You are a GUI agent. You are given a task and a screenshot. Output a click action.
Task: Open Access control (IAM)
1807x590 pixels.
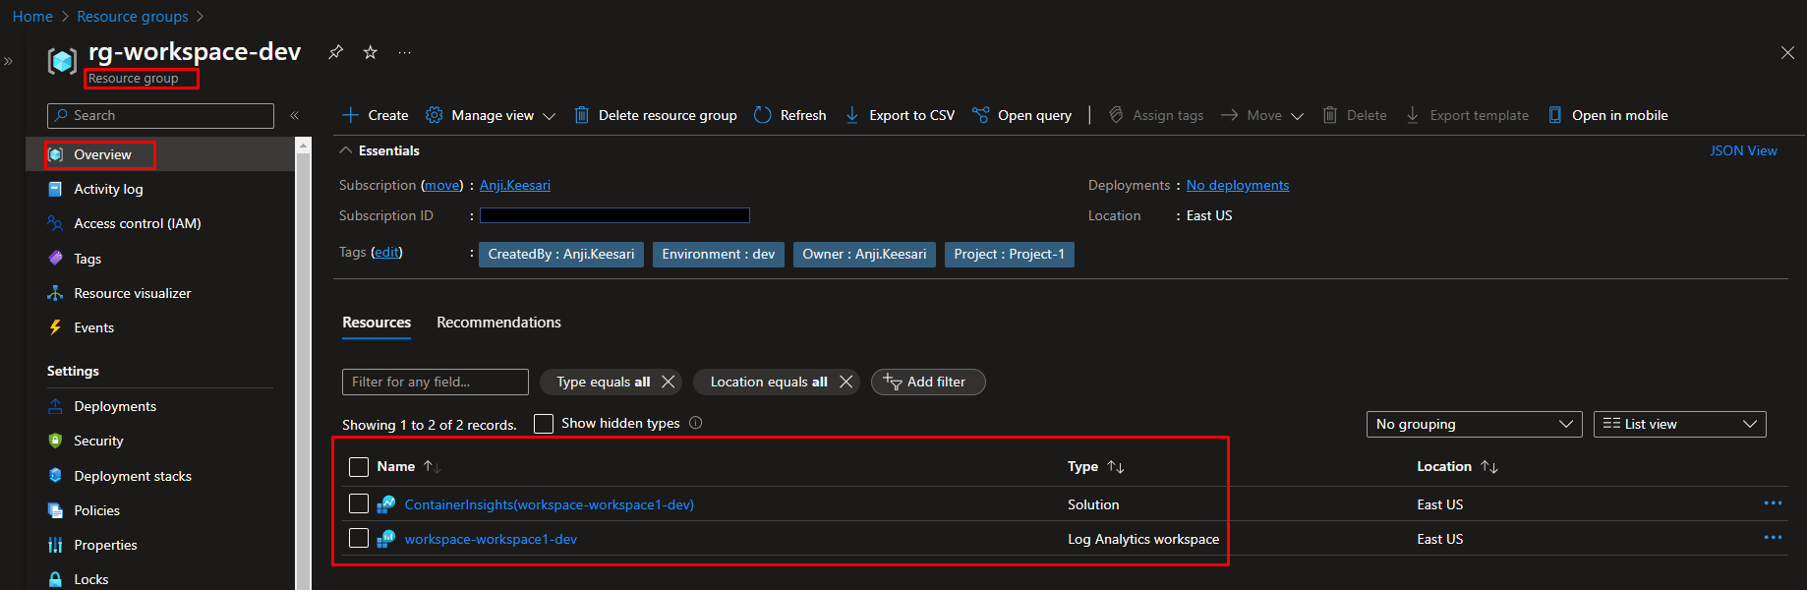tap(138, 223)
